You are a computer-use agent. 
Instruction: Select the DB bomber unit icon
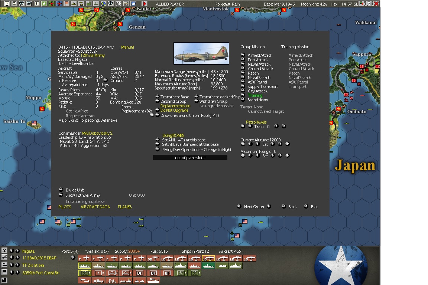coord(153,258)
